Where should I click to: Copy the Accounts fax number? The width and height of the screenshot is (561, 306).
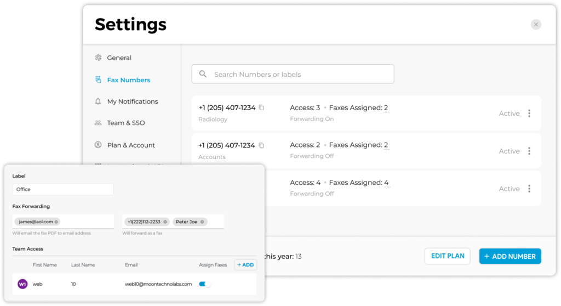(x=261, y=145)
